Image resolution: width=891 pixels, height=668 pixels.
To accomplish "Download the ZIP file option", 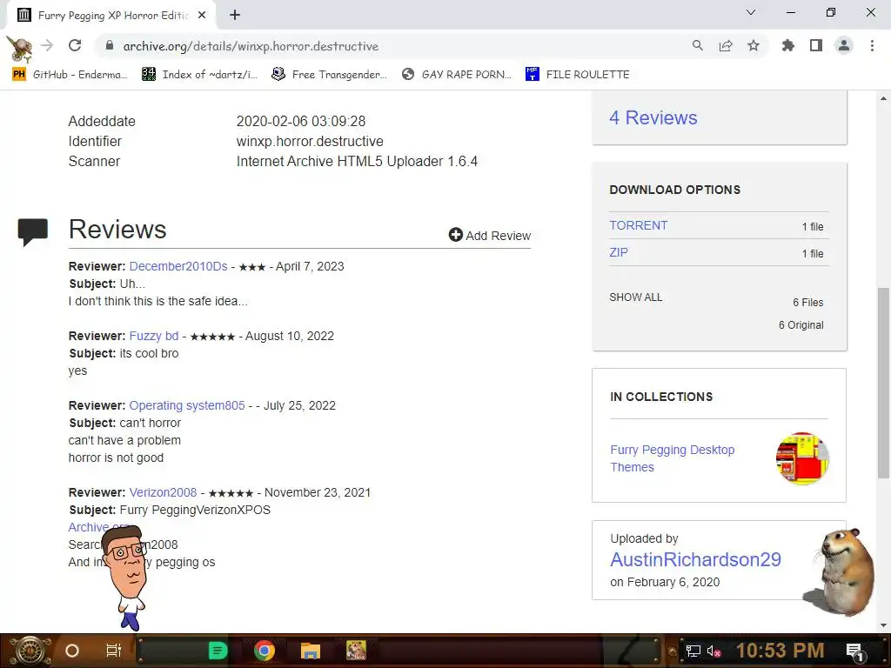I will pos(619,252).
